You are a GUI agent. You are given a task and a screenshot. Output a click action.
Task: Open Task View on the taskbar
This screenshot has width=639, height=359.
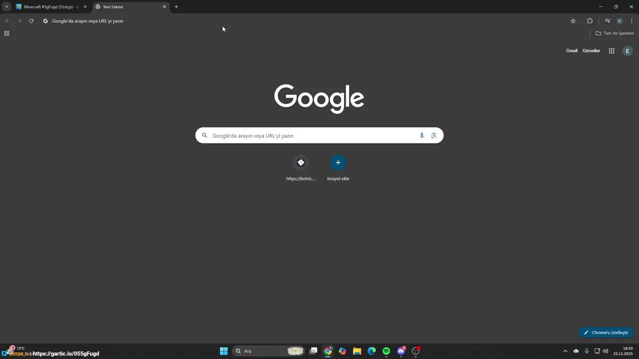coord(313,351)
